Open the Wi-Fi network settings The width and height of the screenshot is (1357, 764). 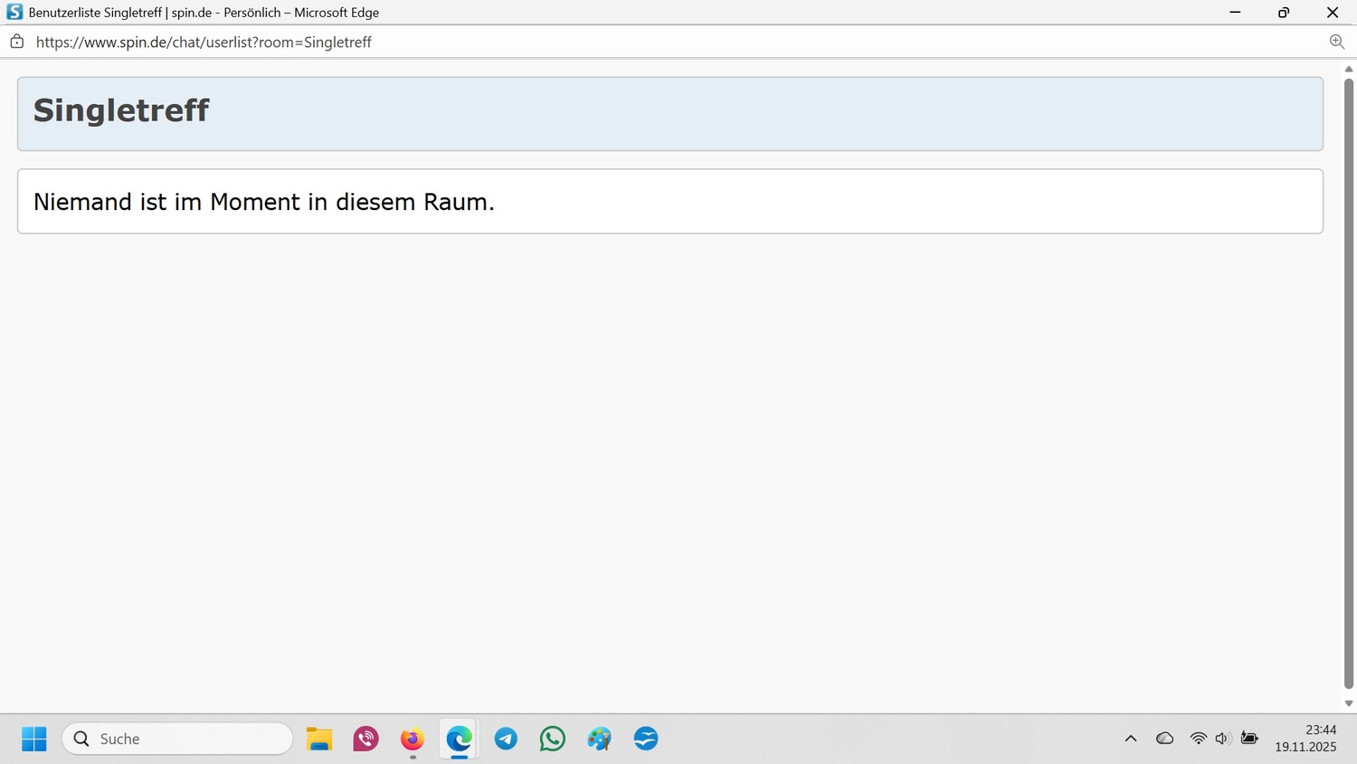coord(1199,739)
